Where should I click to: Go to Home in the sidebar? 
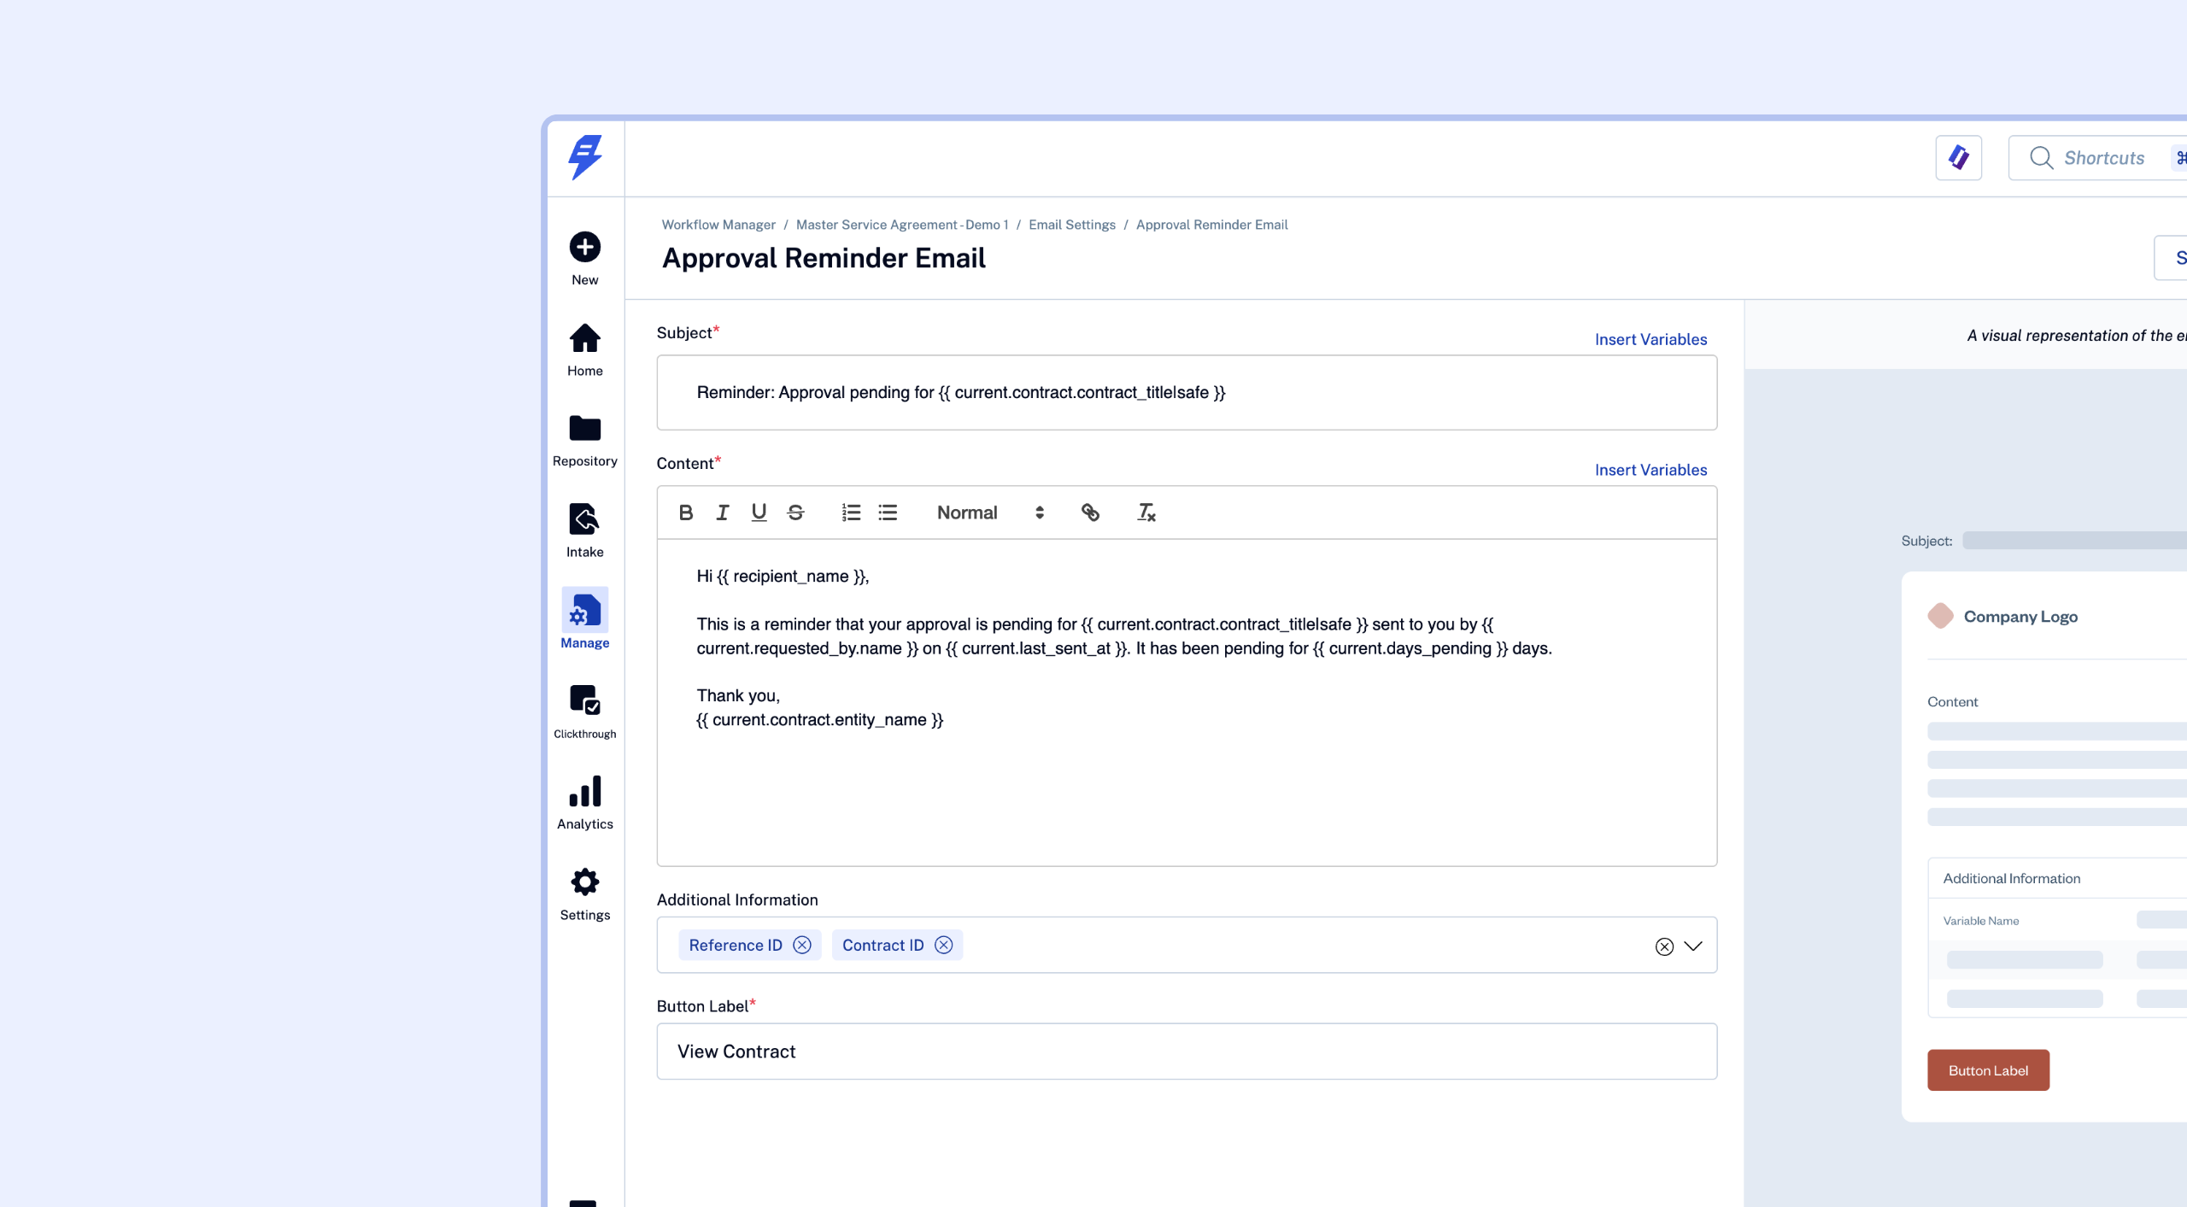pyautogui.click(x=585, y=349)
